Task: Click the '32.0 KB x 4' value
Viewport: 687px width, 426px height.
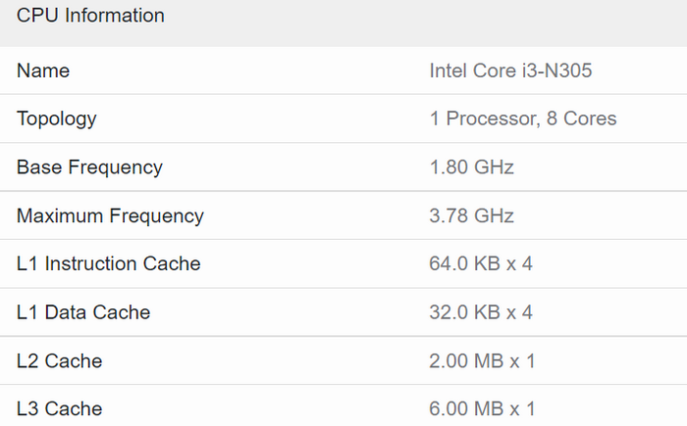Action: pyautogui.click(x=481, y=312)
